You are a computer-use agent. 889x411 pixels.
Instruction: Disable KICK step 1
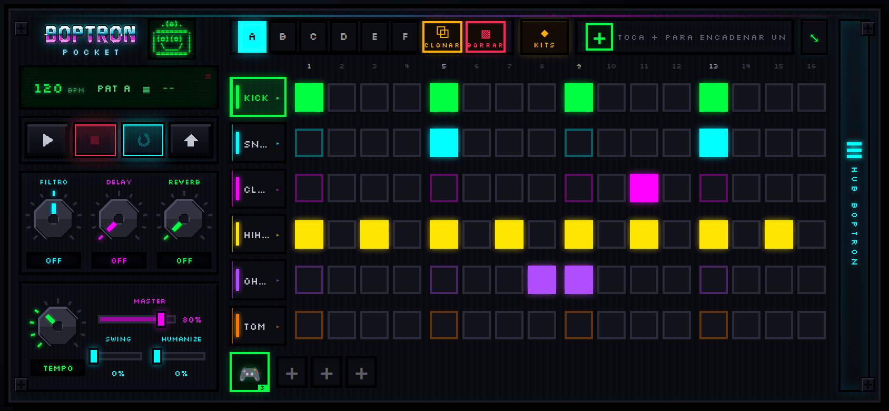coord(309,97)
